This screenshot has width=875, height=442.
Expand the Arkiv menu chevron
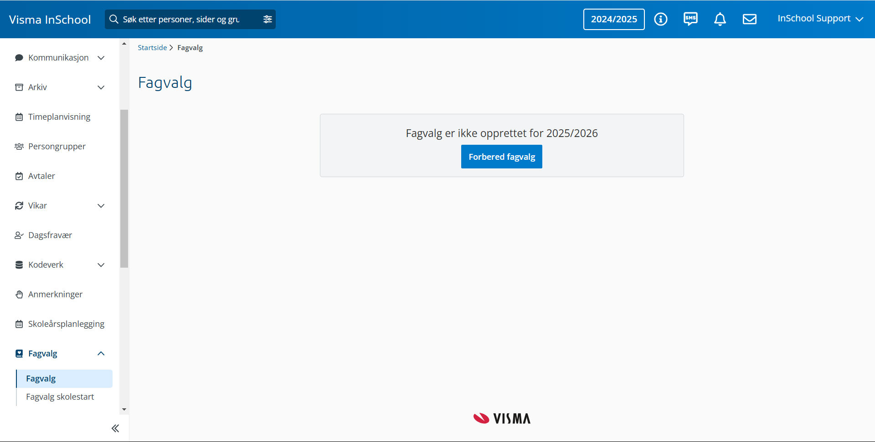tap(101, 87)
